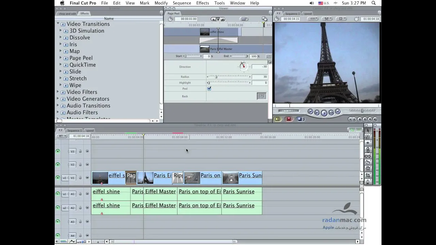This screenshot has width=436, height=245.
Task: Click the Add Keyframe button in Canvas
Action: [365, 119]
